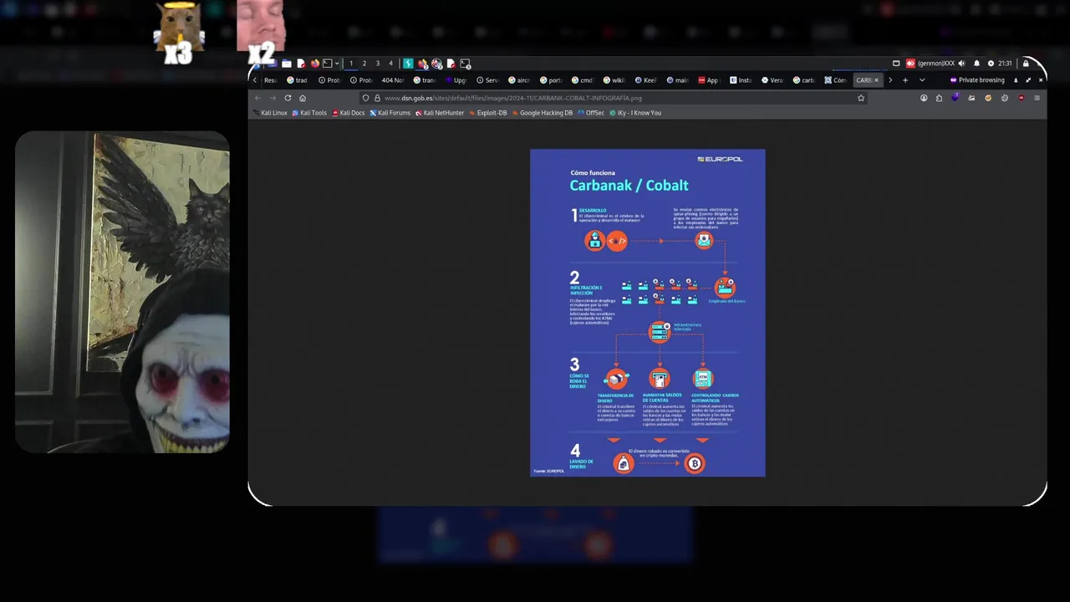The width and height of the screenshot is (1070, 602).
Task: Switch to the 'carb' Google tab
Action: [804, 80]
